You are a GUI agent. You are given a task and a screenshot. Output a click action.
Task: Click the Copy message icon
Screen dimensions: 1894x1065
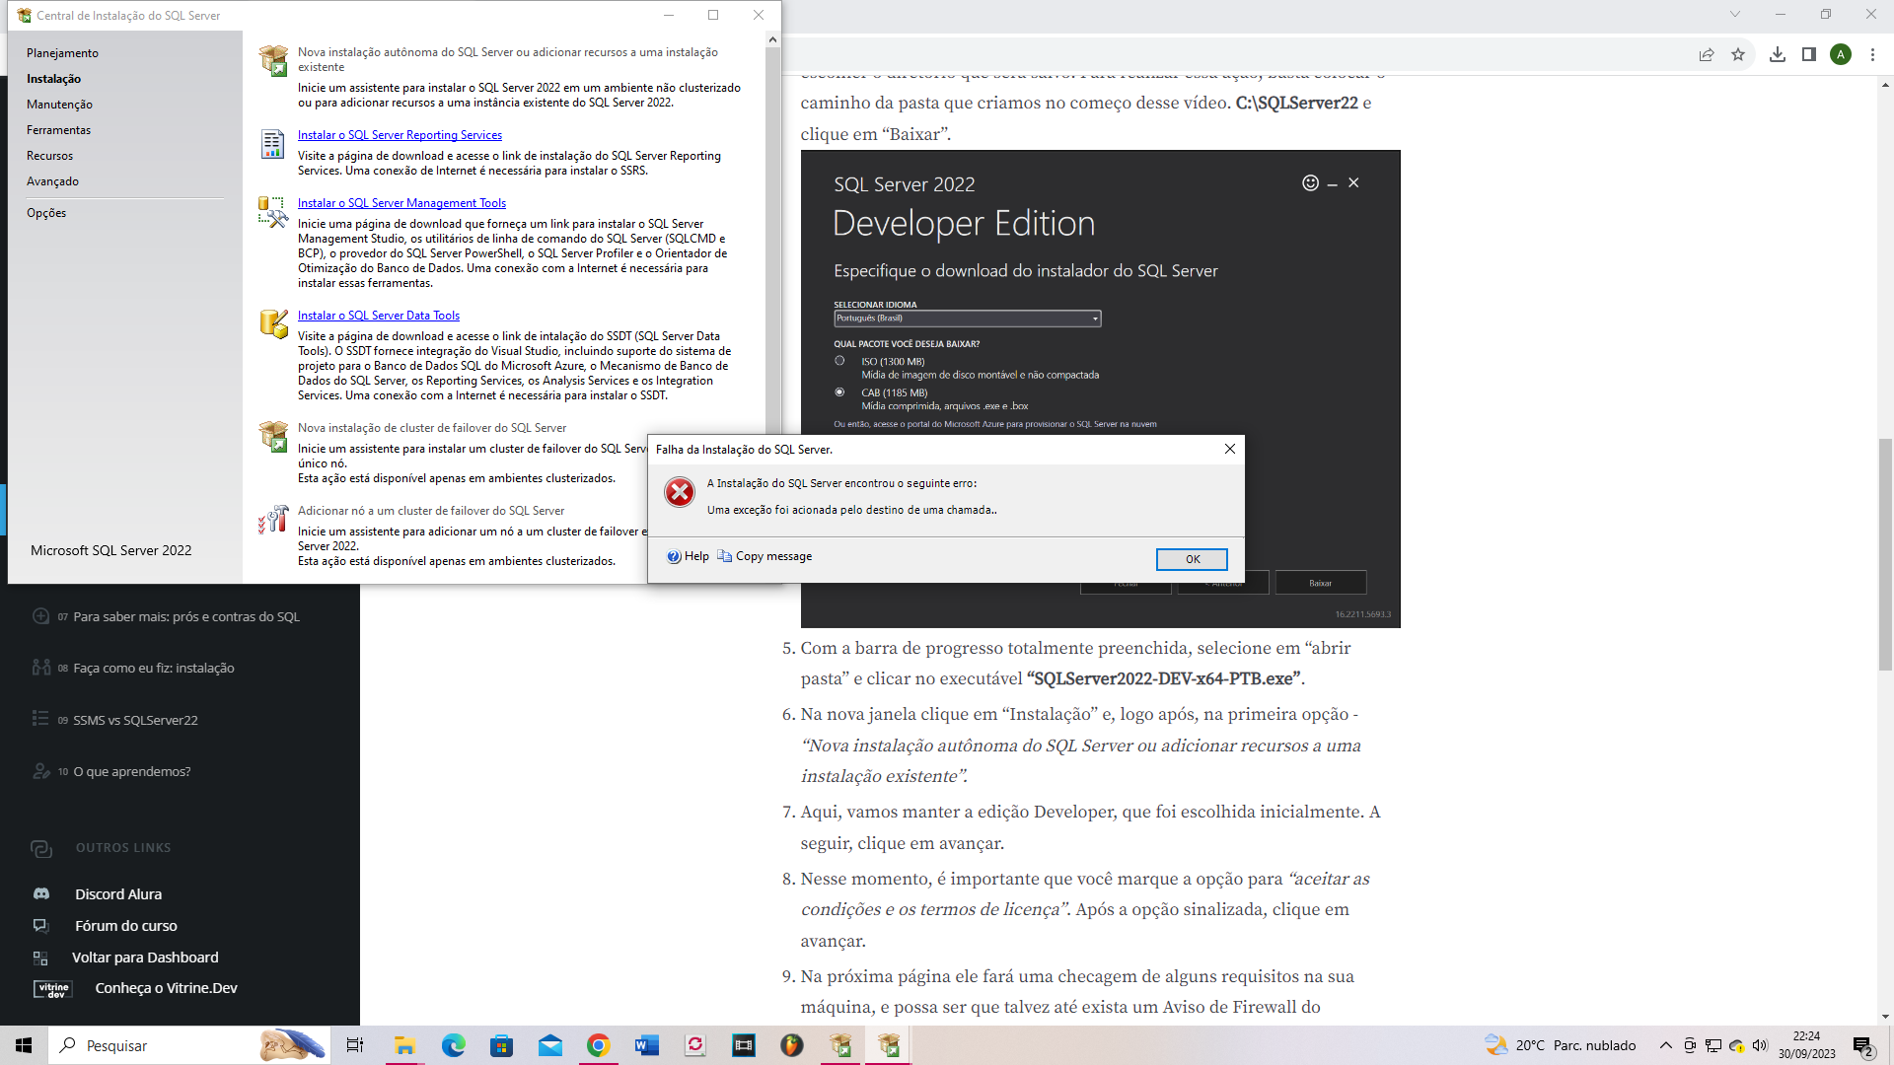click(x=724, y=556)
